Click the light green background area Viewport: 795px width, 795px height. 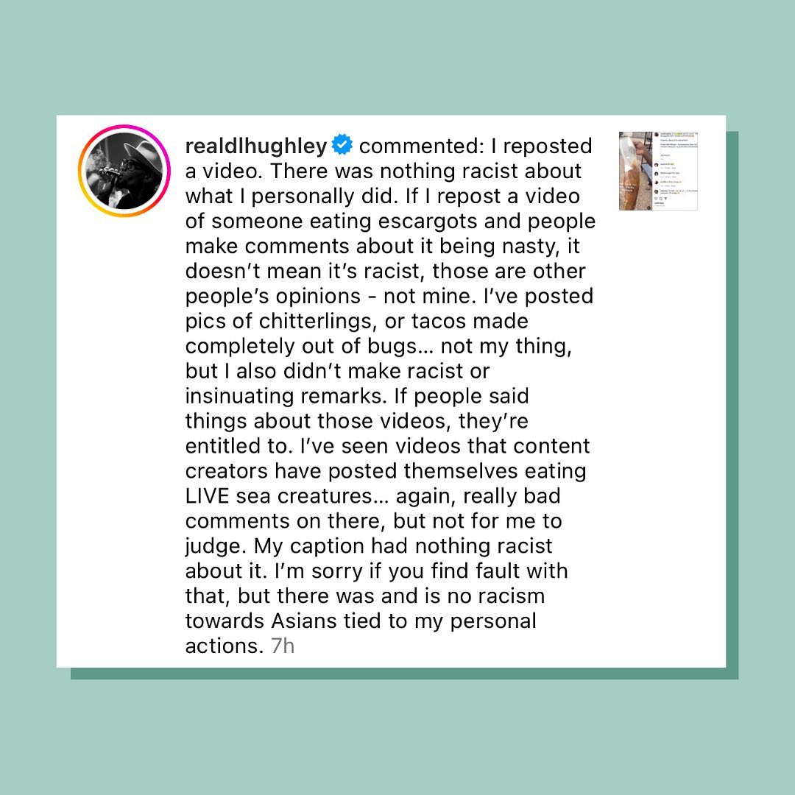(x=397, y=59)
